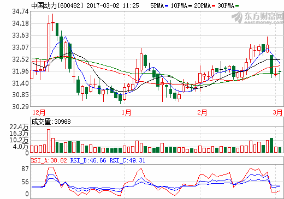The image size is (284, 199).
Task: Click the 30PMA legend label
Action: pos(226,5)
